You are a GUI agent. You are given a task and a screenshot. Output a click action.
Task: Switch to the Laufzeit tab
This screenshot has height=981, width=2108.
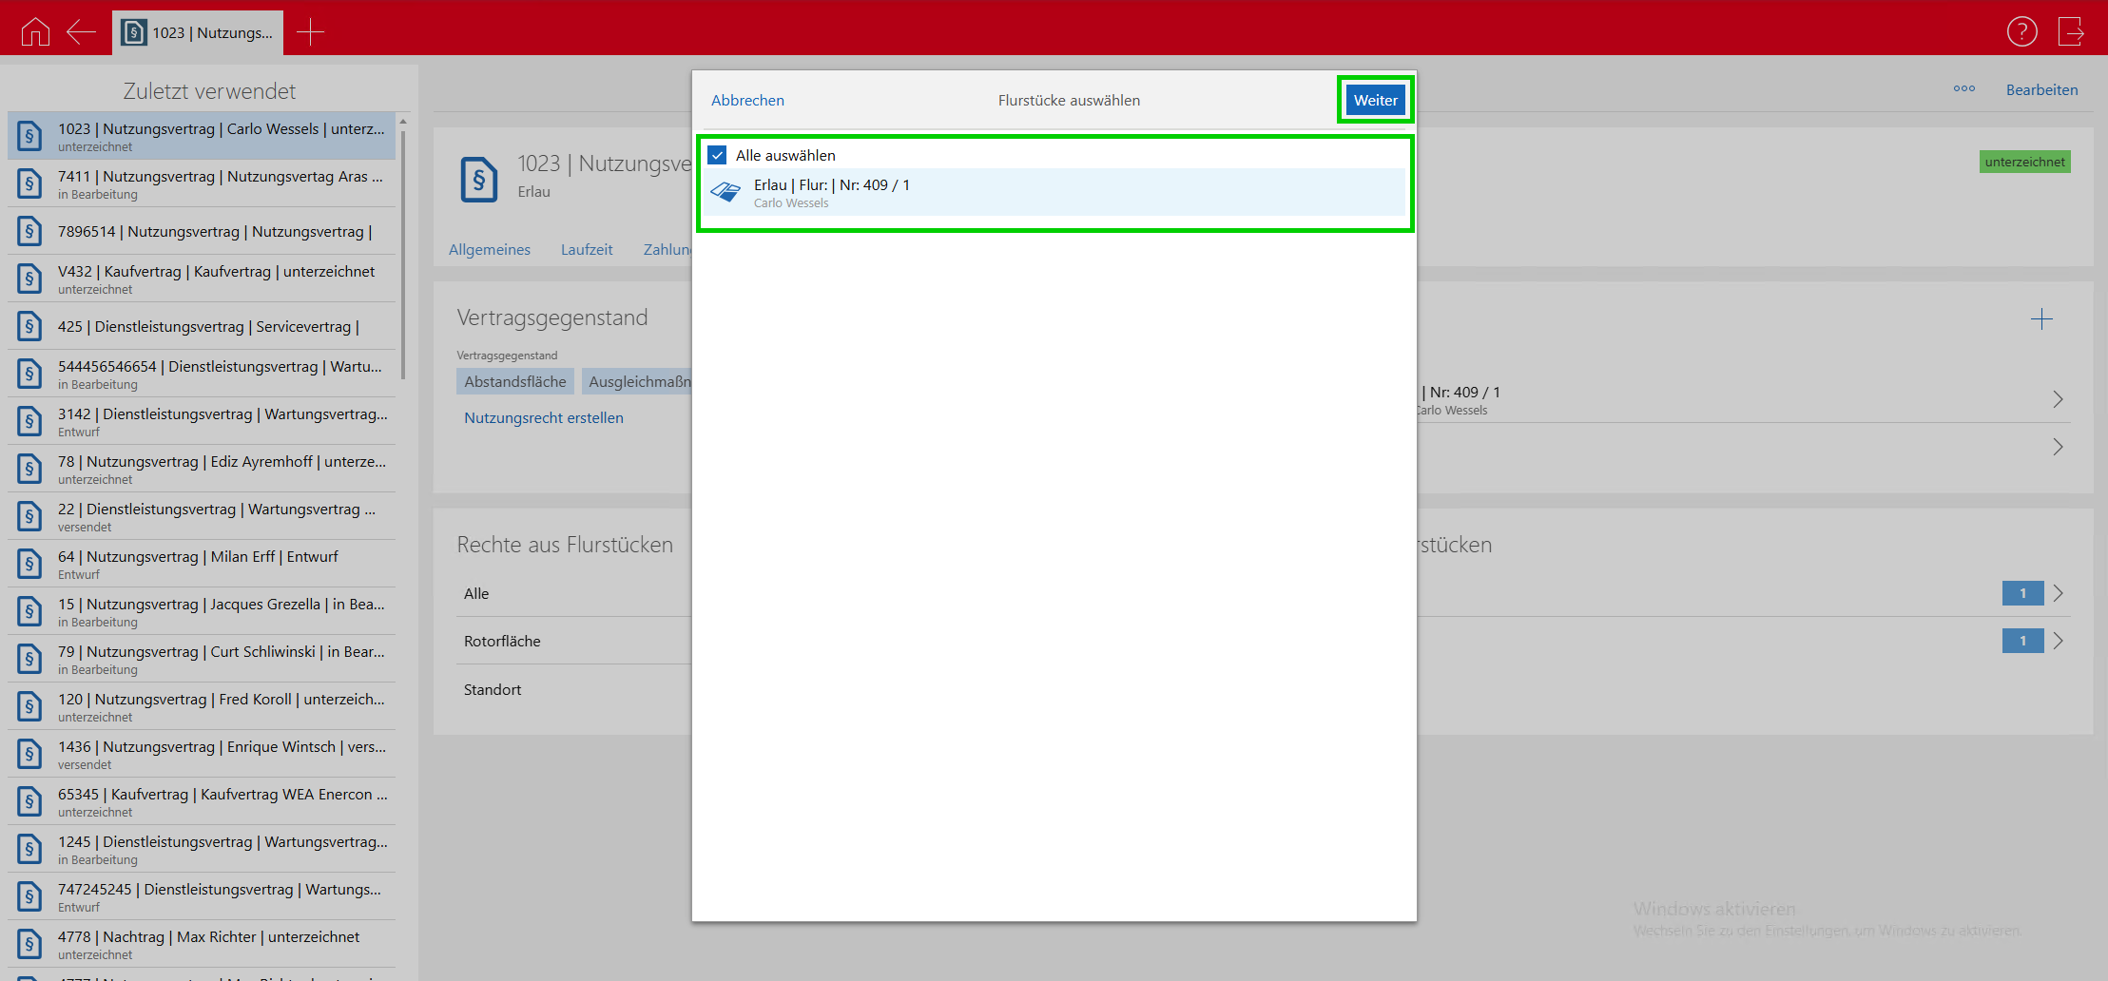(586, 249)
